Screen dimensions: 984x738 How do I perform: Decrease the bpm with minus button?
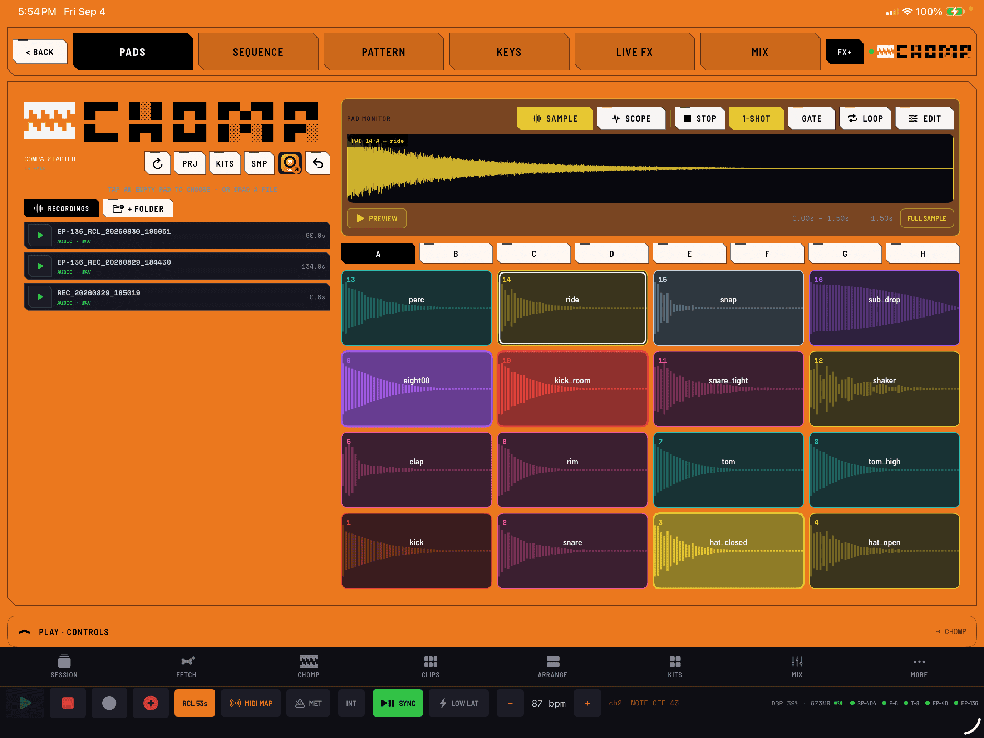(x=510, y=703)
